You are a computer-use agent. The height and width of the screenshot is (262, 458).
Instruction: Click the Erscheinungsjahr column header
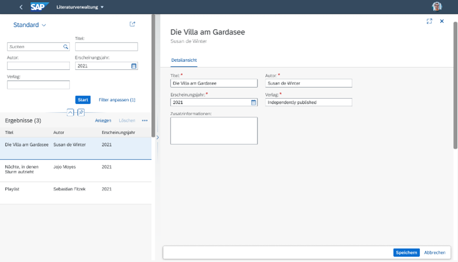pos(118,132)
